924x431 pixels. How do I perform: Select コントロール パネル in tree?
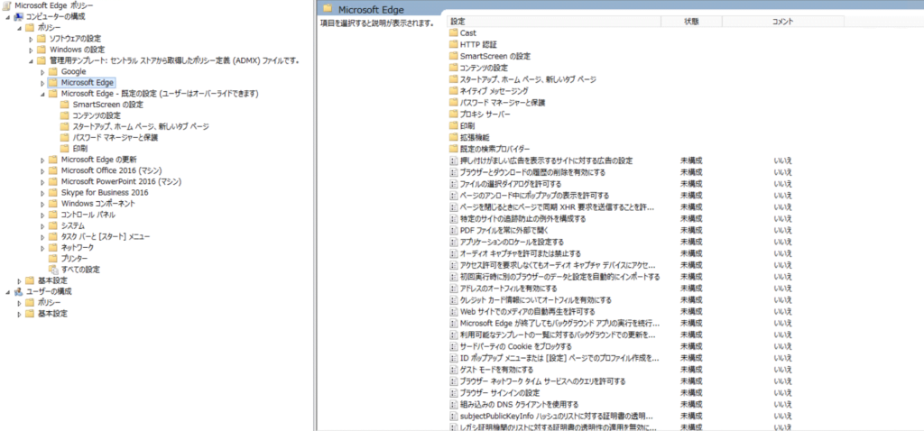[x=88, y=215]
